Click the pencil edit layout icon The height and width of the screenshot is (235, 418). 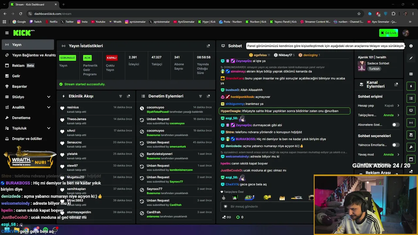coord(411,58)
